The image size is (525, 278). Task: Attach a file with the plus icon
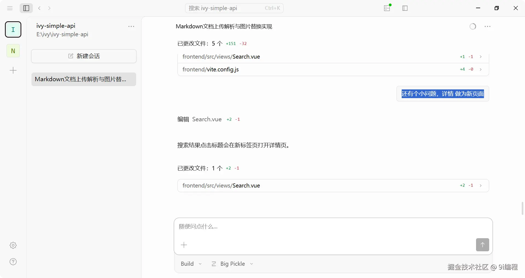(184, 245)
